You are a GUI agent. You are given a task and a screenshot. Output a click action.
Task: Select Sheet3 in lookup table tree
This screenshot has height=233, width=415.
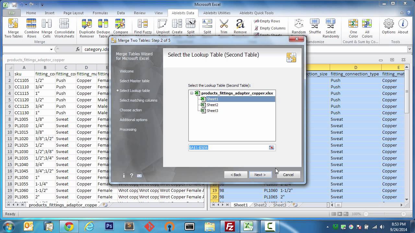click(x=212, y=111)
